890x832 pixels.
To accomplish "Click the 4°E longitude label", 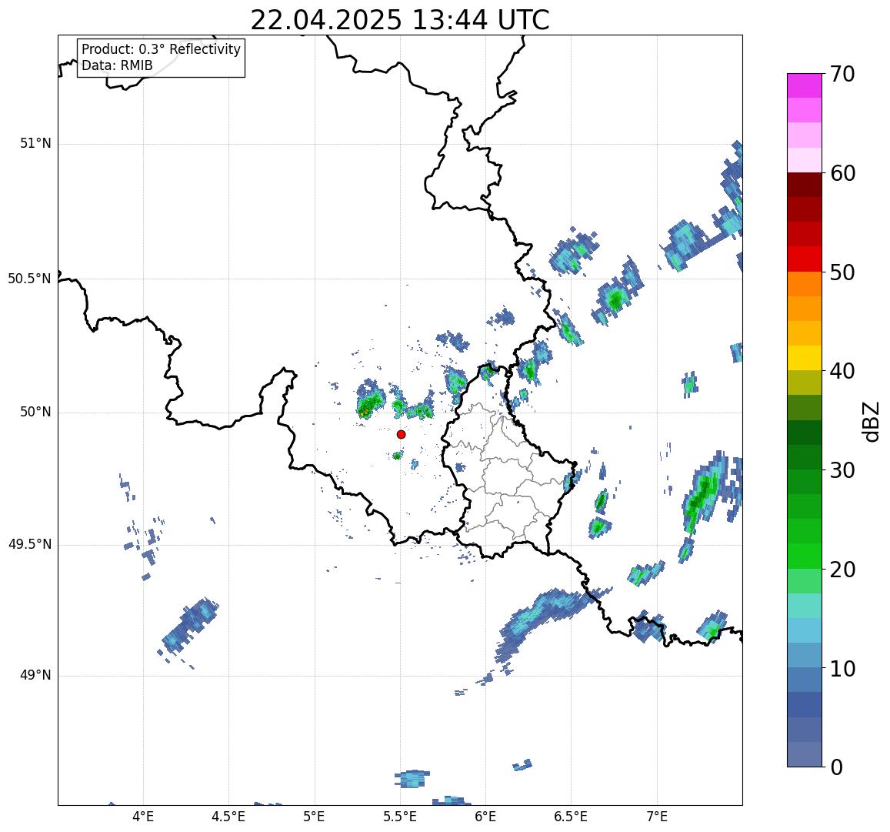I will coord(143,817).
